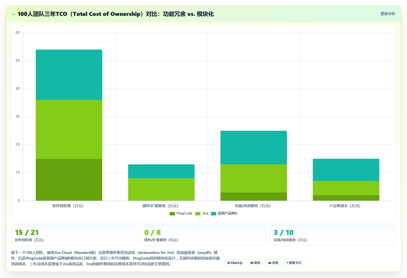This screenshot has width=407, height=278.
Task: Click the y-axis tick value 0
Action: tap(19, 201)
